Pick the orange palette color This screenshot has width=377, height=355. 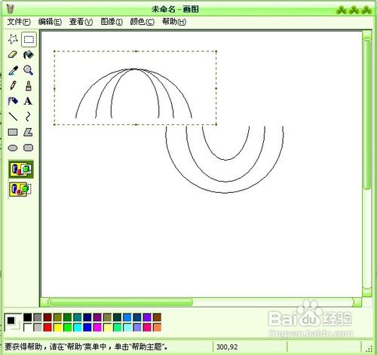click(x=157, y=328)
